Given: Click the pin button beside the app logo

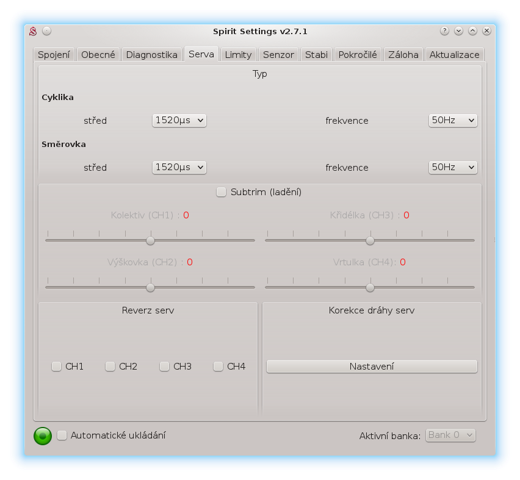Looking at the screenshot, I should [47, 31].
